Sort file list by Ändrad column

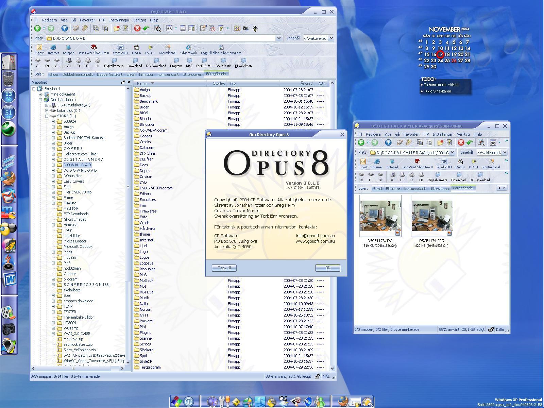(x=297, y=83)
